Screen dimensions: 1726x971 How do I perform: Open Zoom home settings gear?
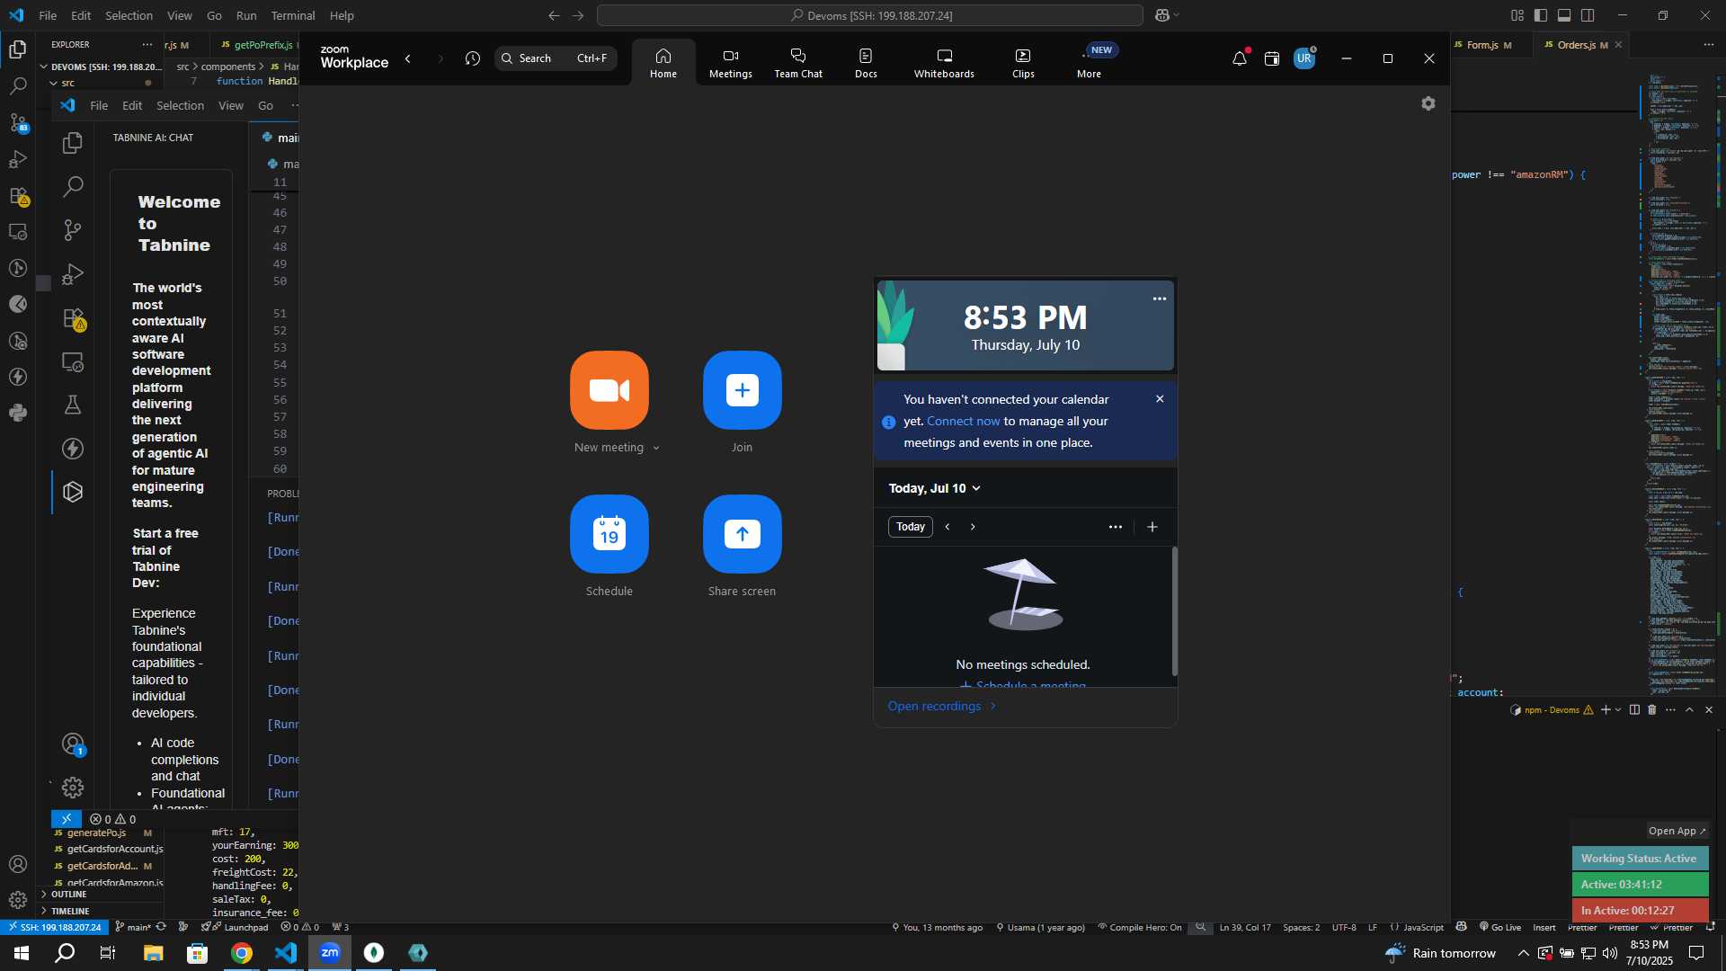pyautogui.click(x=1428, y=103)
